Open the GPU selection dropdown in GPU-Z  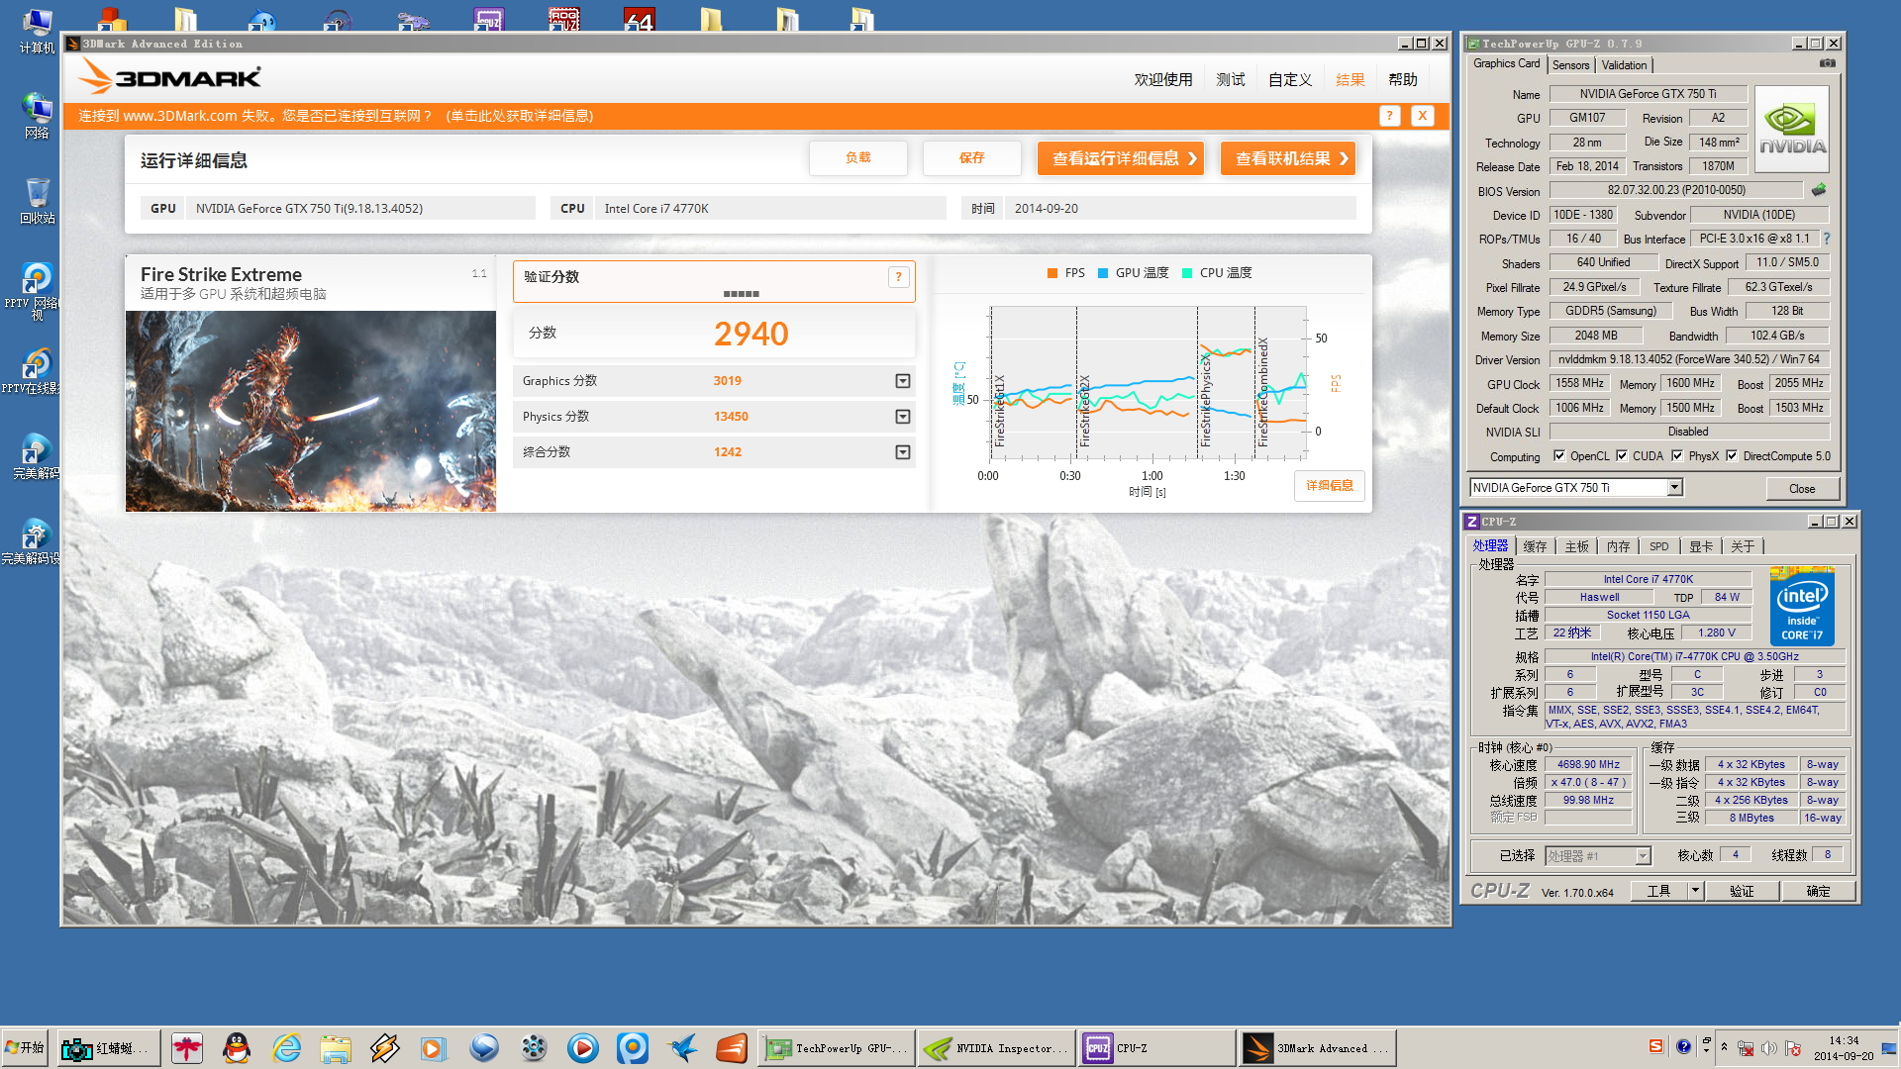click(1674, 488)
